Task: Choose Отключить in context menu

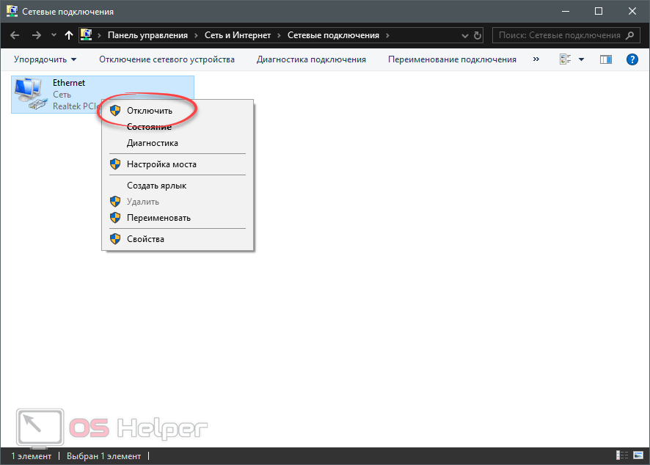Action: 178,111
